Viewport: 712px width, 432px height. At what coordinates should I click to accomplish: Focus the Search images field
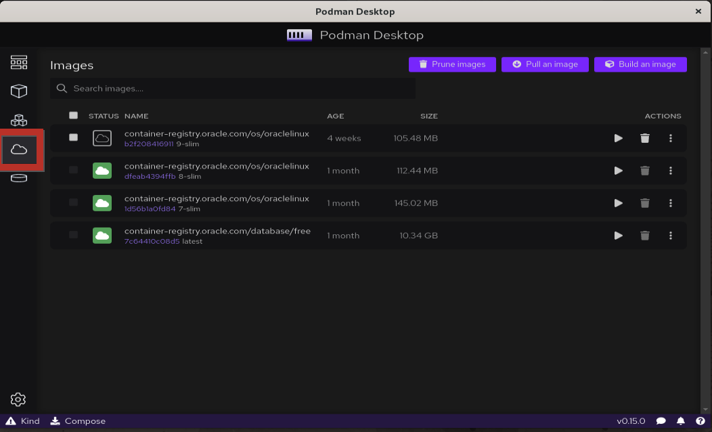click(x=233, y=89)
